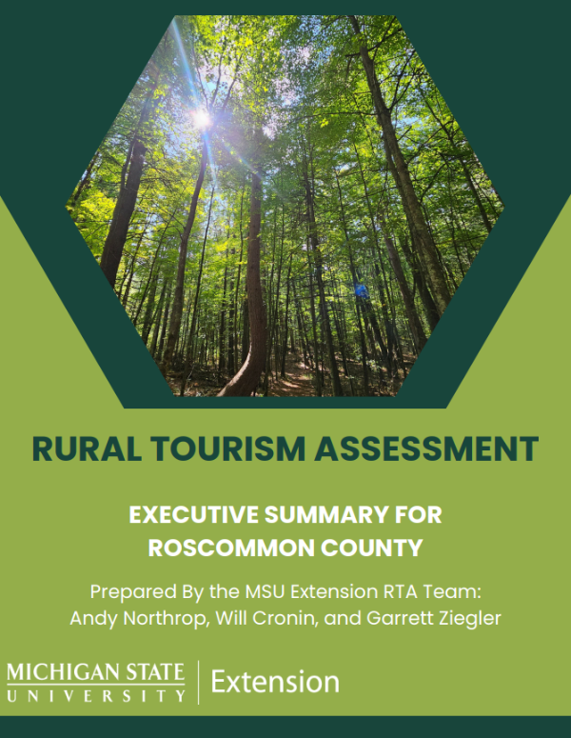Click the Roscommon County text
Image resolution: width=571 pixels, height=738 pixels.
[x=285, y=549]
